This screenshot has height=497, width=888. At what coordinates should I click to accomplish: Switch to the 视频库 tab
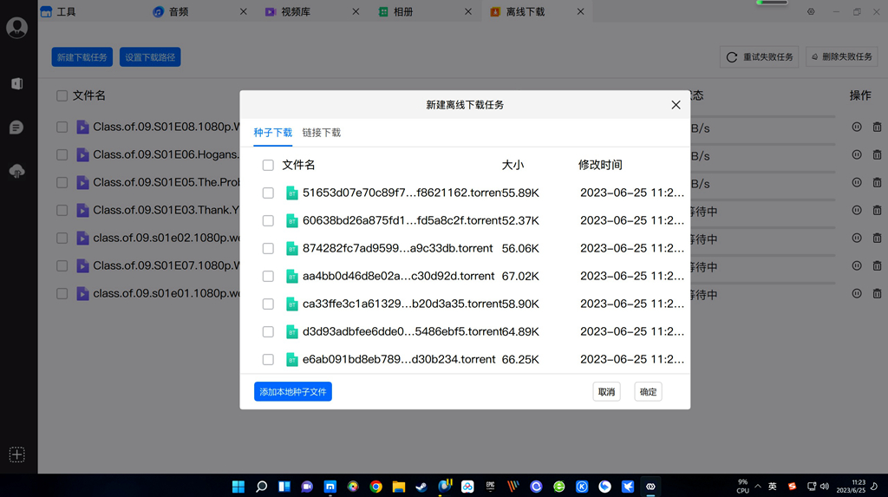(296, 12)
